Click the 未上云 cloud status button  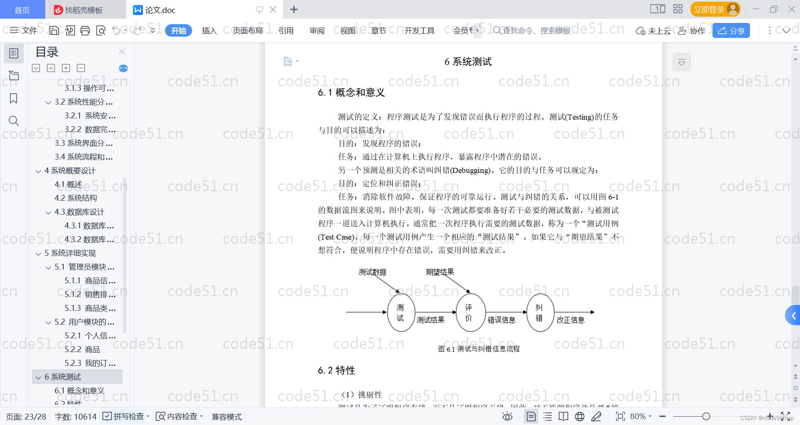point(653,30)
